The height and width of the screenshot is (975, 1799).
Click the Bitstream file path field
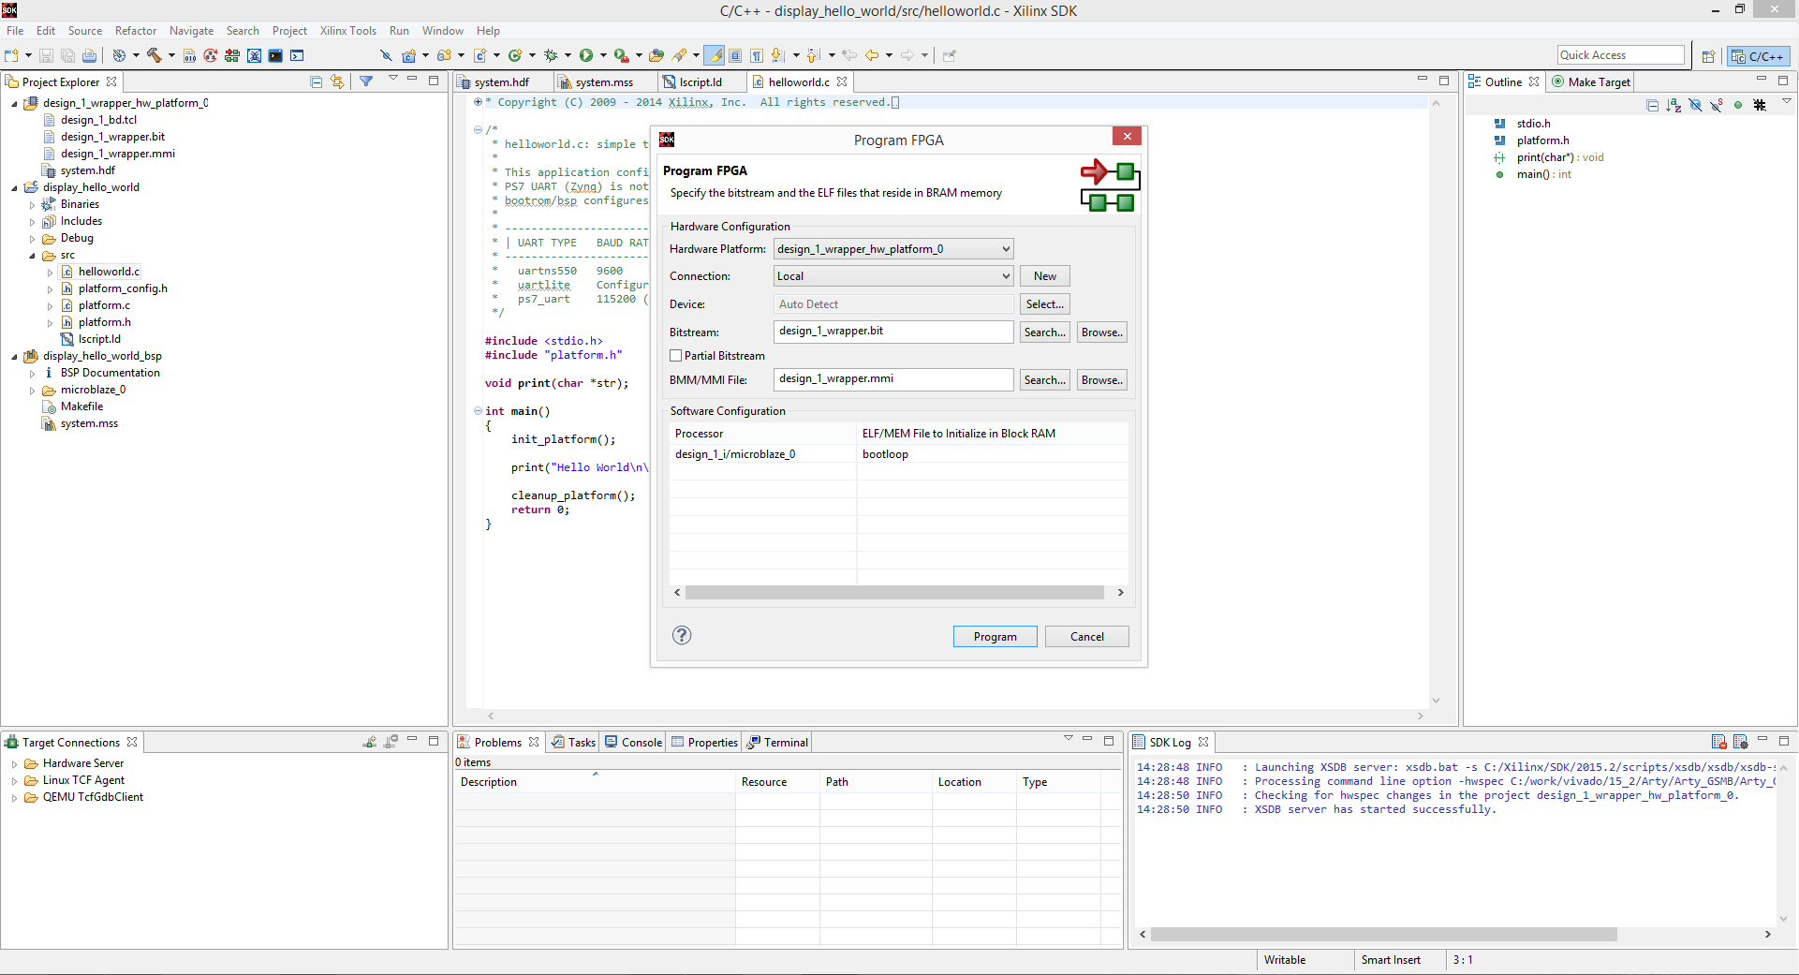(x=893, y=332)
